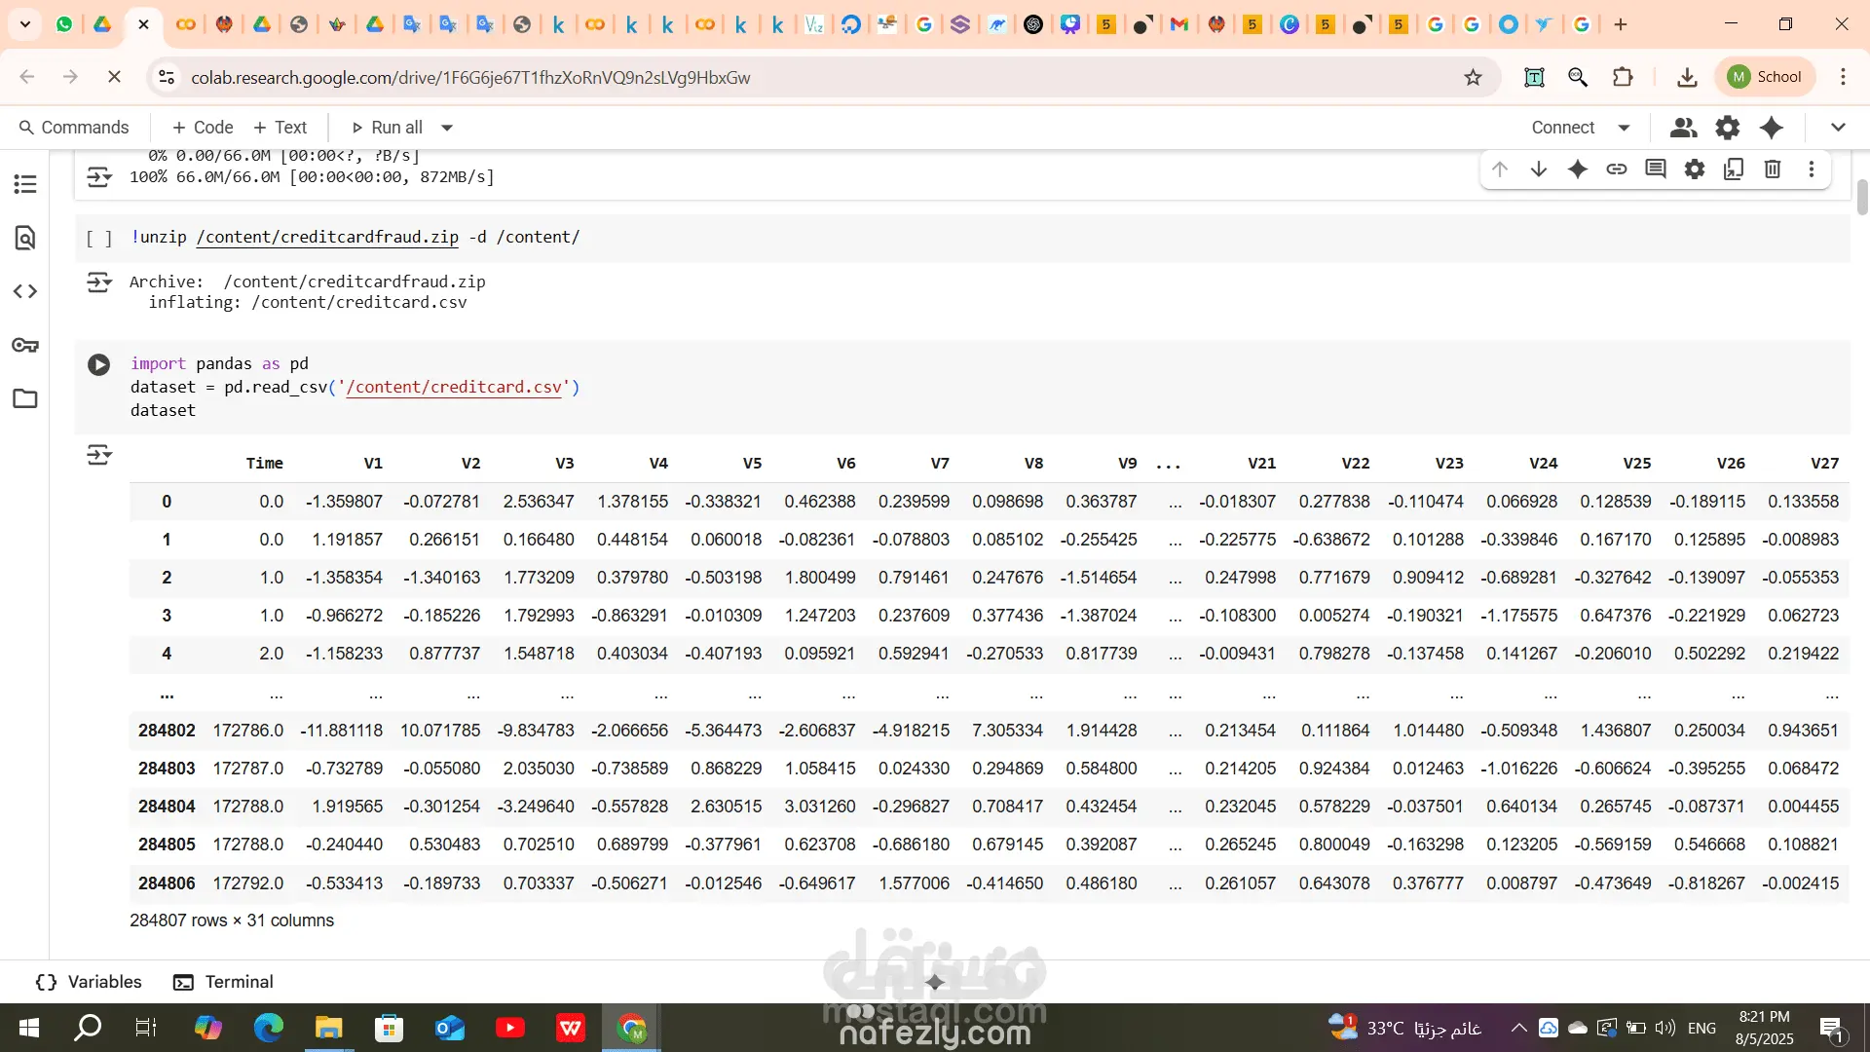
Task: Delete the cell using the trash icon
Action: click(1773, 169)
